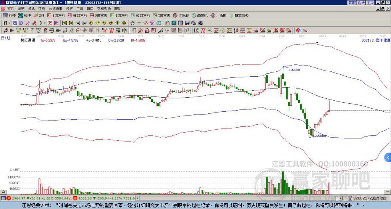Click the 客服 button in title bar
This screenshot has width=391, height=209.
(352, 3)
